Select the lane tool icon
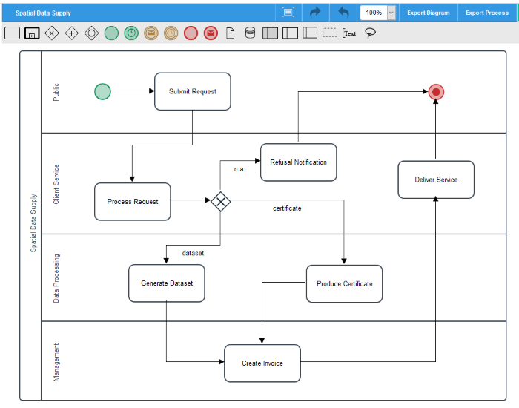This screenshot has height=408, width=519. [x=291, y=33]
